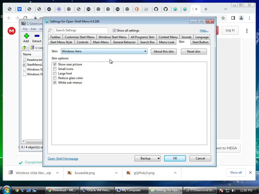Open Chrome profile avatar icon

coord(241,18)
